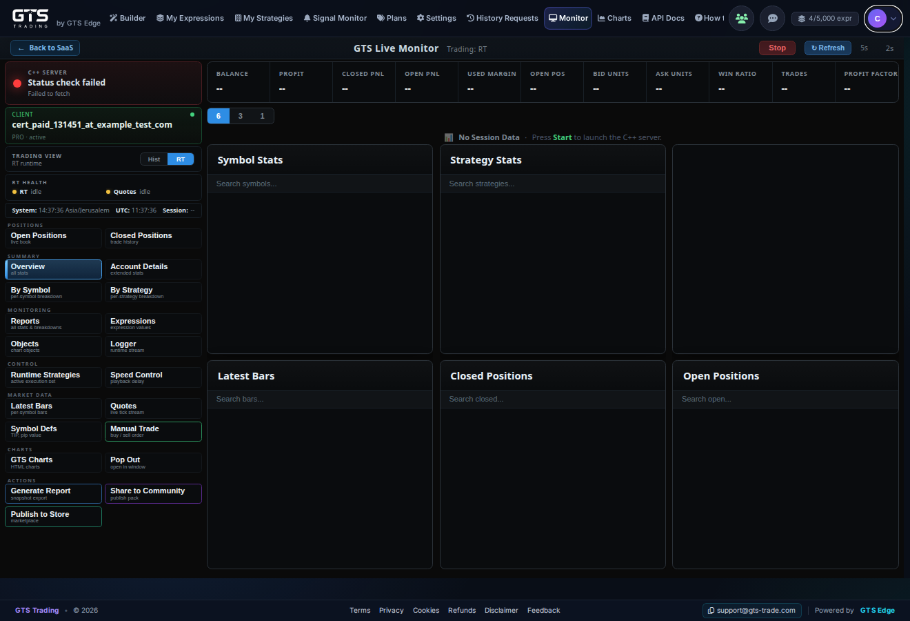Image resolution: width=910 pixels, height=621 pixels.
Task: Open Signal Monitor
Action: (335, 19)
